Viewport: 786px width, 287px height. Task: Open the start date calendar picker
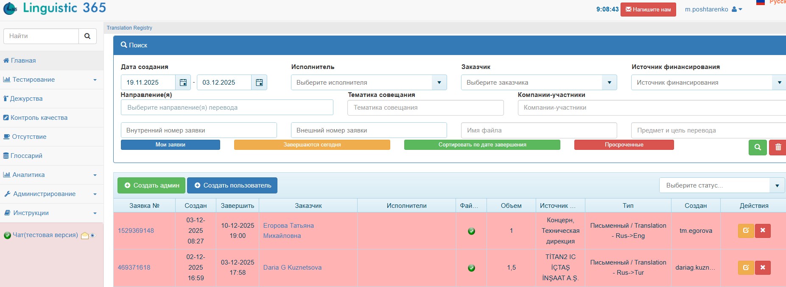[x=183, y=83]
